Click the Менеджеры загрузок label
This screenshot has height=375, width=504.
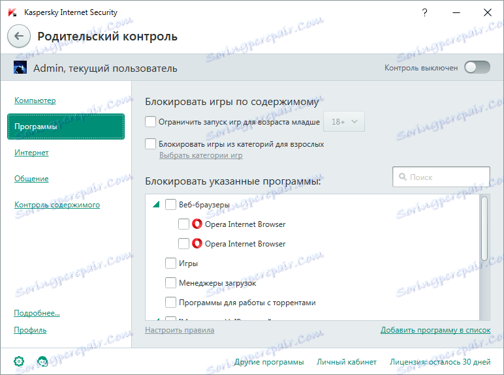click(217, 283)
